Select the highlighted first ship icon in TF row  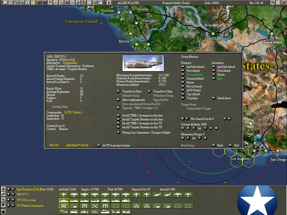pos(64,200)
